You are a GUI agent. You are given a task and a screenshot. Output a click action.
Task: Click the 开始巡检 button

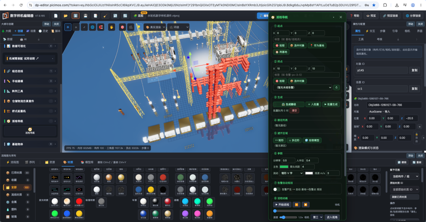coord(282,205)
